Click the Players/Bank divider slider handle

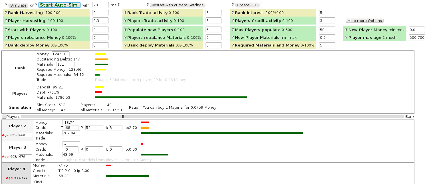[123, 116]
